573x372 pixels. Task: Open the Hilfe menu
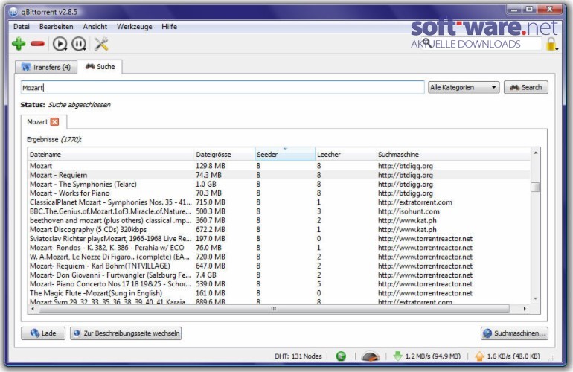click(x=169, y=27)
